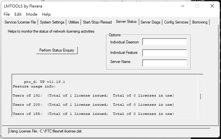Open the Edit menu
Image resolution: width=221 pixels, height=139 pixels.
click(x=18, y=14)
